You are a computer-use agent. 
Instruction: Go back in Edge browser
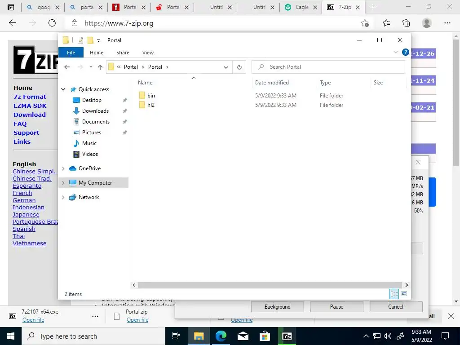(13, 23)
